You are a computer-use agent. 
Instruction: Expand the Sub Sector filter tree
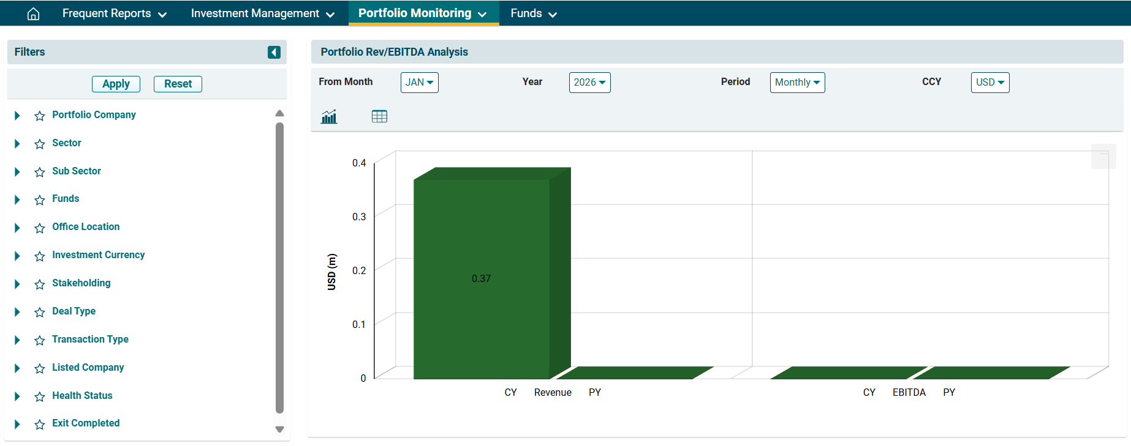click(x=17, y=172)
